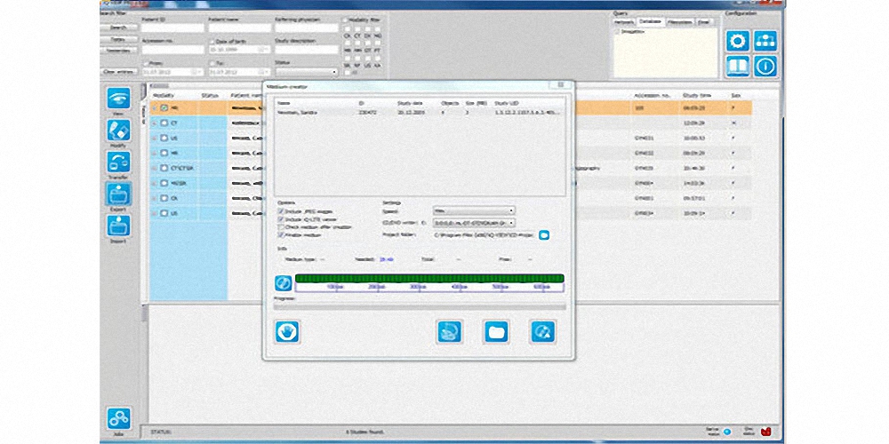Select the Transfer icon in the sidebar
This screenshot has width=889, height=444.
(118, 163)
